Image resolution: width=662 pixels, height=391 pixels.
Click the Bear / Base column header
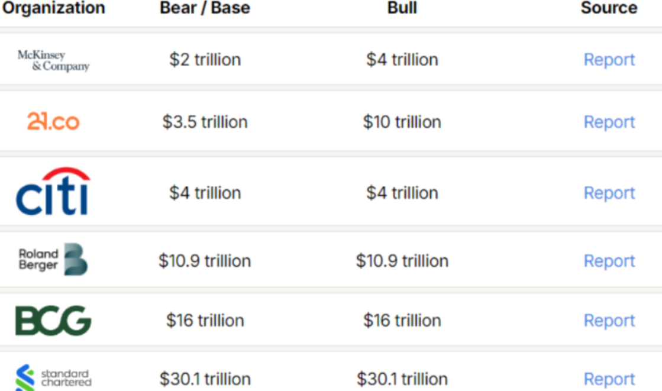pos(205,8)
